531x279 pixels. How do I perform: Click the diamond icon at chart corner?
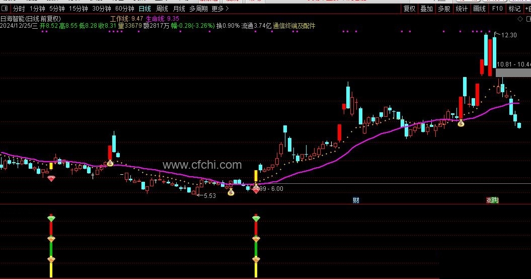click(520, 19)
